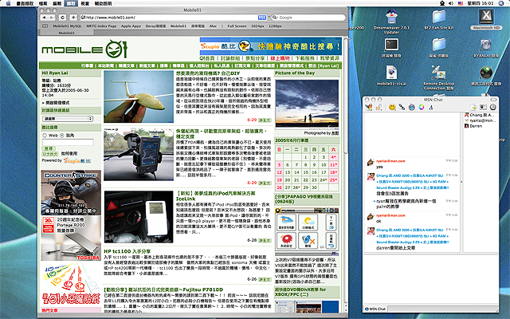Select contact ryanlai@msn... in MSN Chat list

[x=480, y=120]
